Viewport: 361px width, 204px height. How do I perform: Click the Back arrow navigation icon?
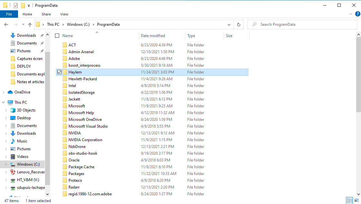click(x=6, y=24)
